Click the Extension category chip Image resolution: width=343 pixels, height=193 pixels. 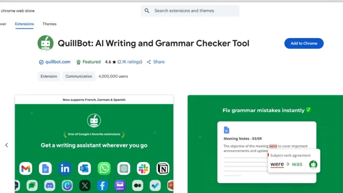[49, 76]
